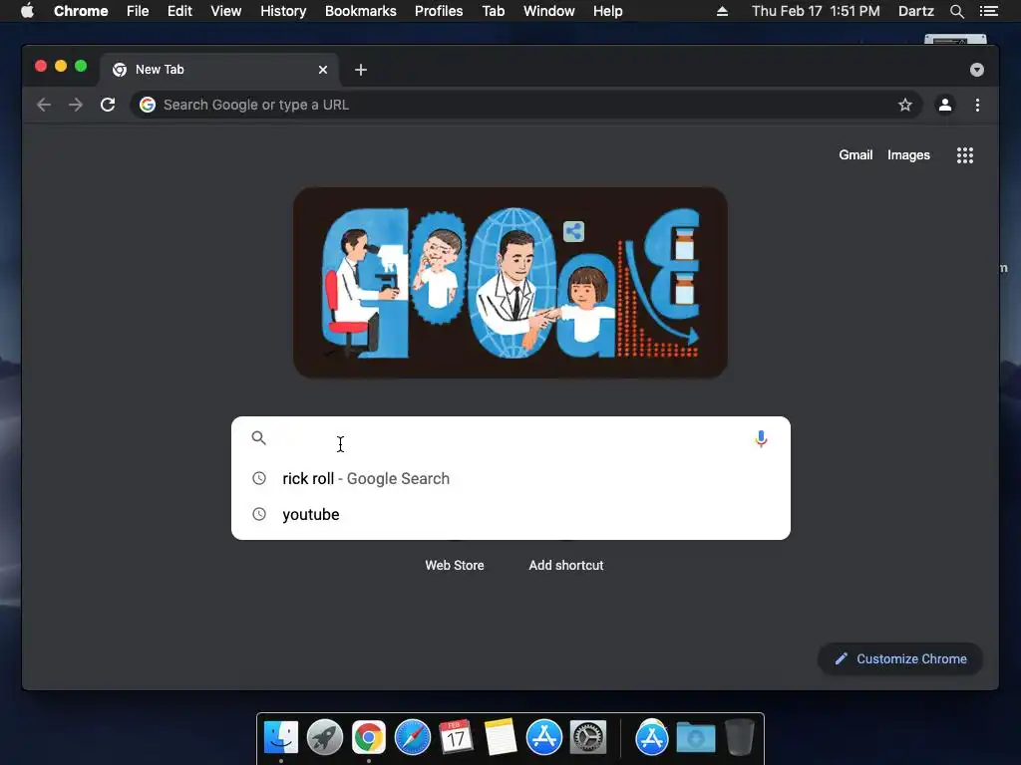
Task: Bookmark this tab with the star icon
Action: point(905,105)
